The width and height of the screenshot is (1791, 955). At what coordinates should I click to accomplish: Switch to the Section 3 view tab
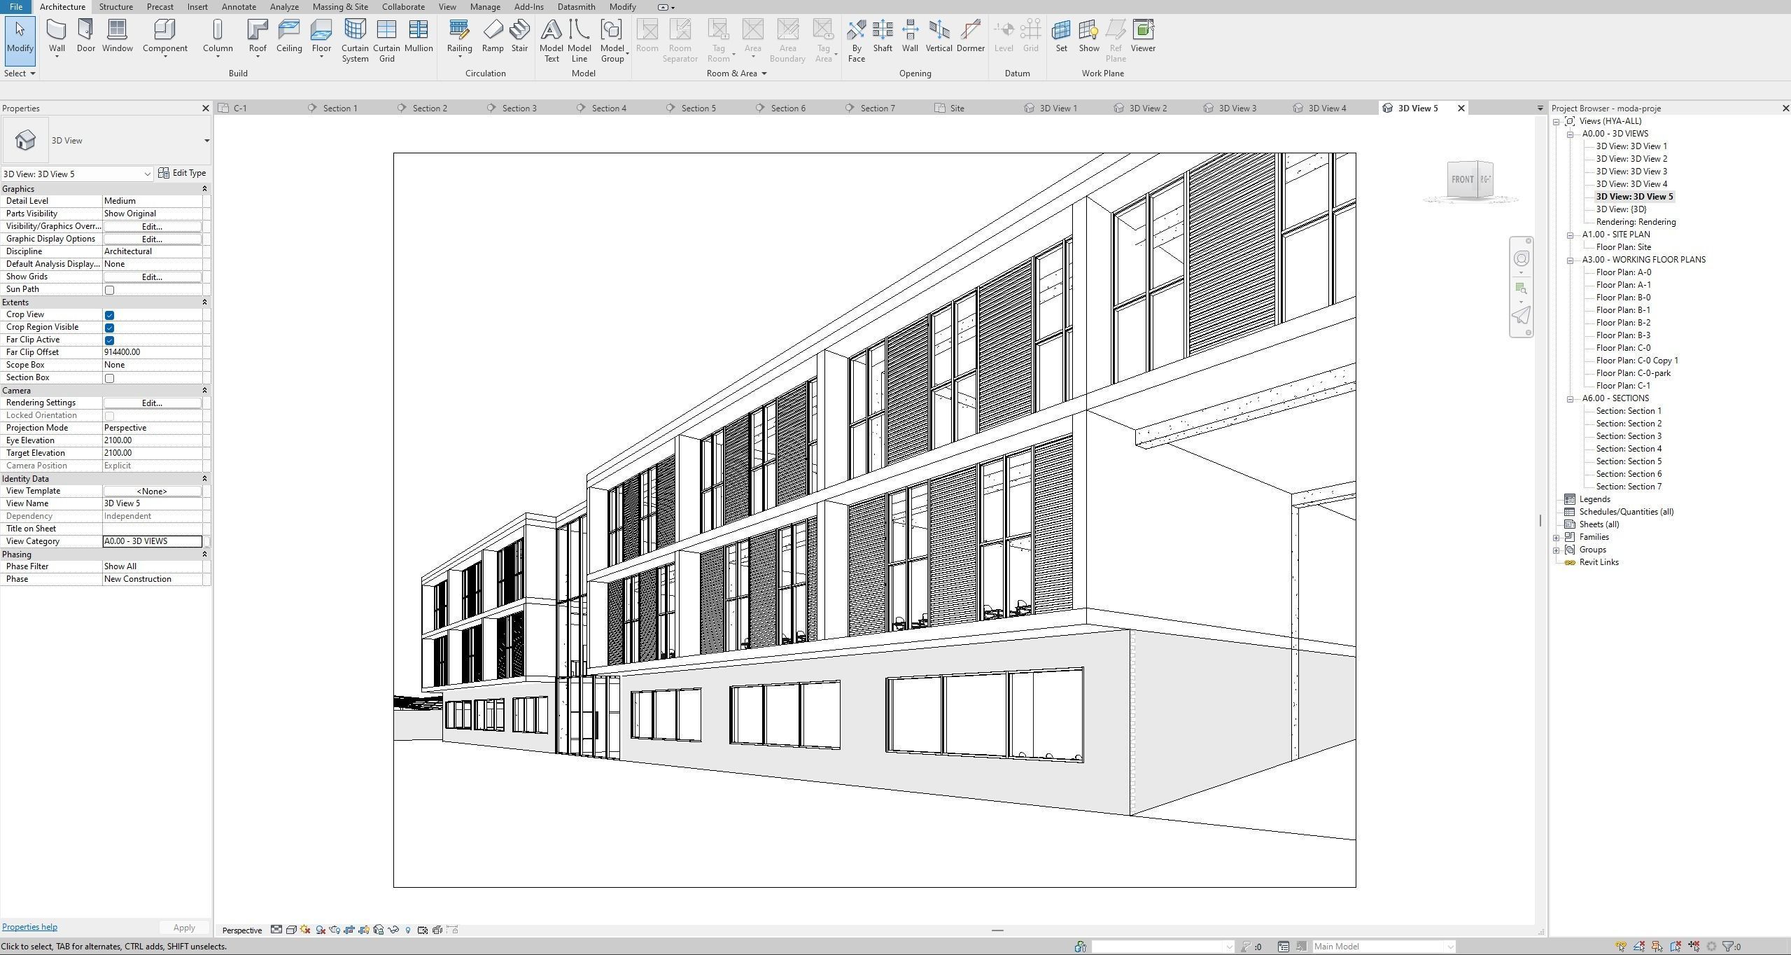[519, 109]
